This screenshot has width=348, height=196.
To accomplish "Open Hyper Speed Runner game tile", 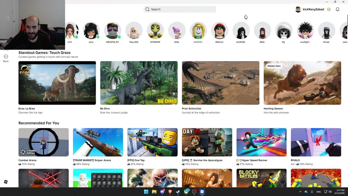I will pos(262,142).
